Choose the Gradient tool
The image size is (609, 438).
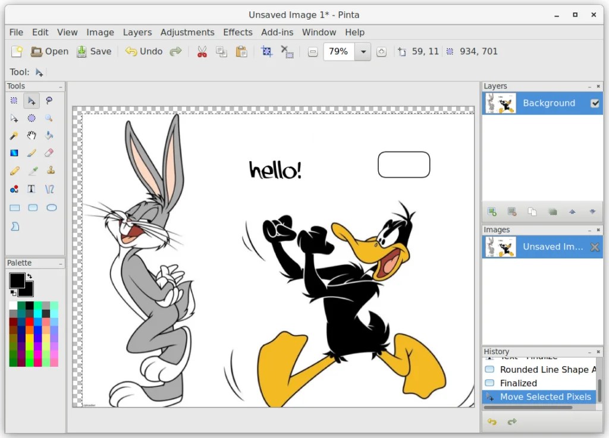click(13, 153)
